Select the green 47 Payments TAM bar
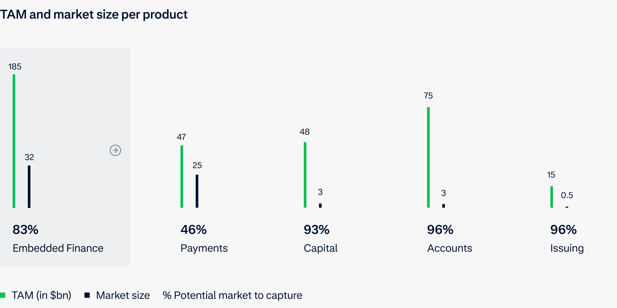The image size is (617, 308). tap(182, 177)
